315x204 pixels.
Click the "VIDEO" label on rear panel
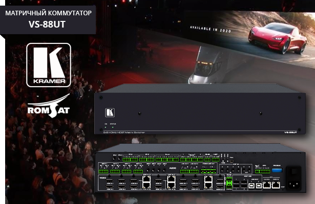click(x=103, y=178)
